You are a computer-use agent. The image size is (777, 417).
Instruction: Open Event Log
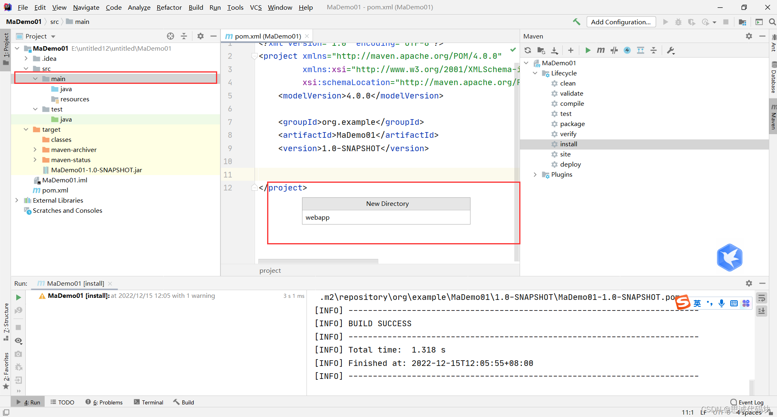(747, 402)
